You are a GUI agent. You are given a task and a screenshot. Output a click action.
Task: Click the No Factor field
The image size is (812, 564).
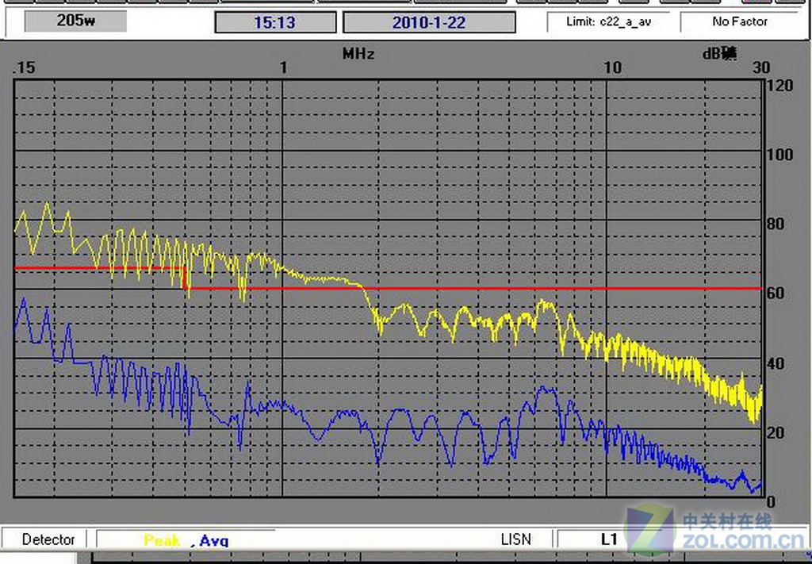click(739, 21)
